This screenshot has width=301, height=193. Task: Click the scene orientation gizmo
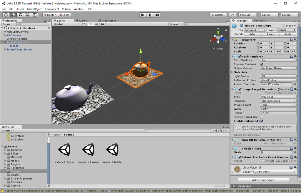[218, 37]
